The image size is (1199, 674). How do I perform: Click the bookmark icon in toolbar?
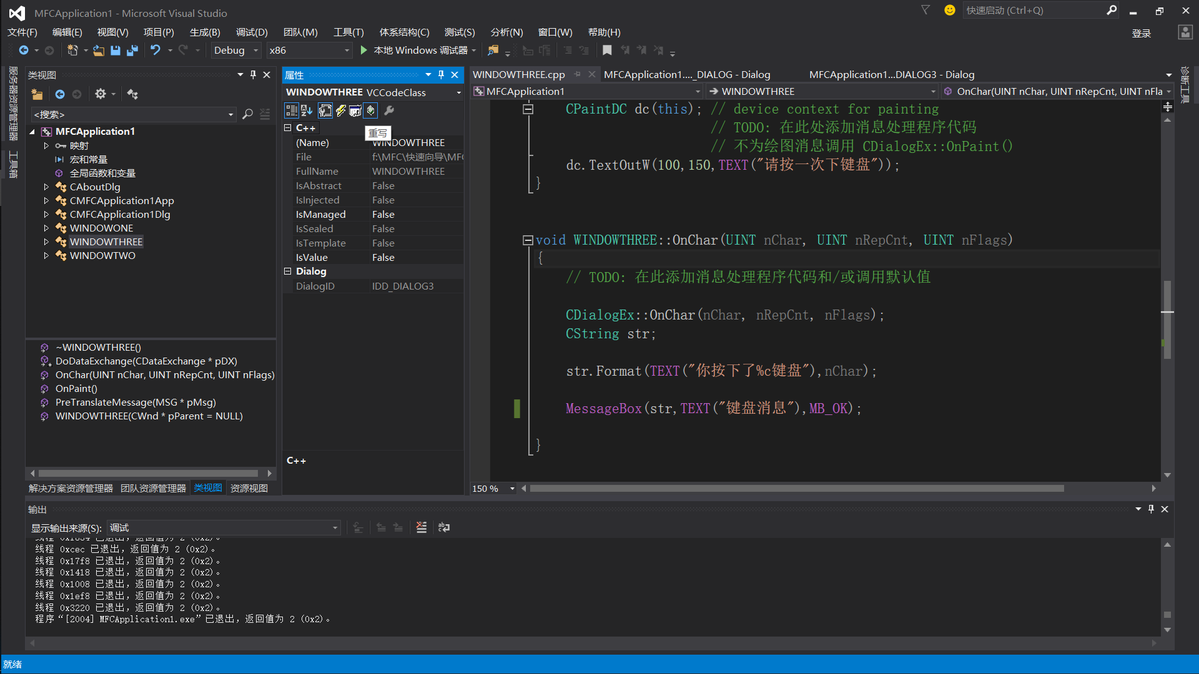point(607,51)
